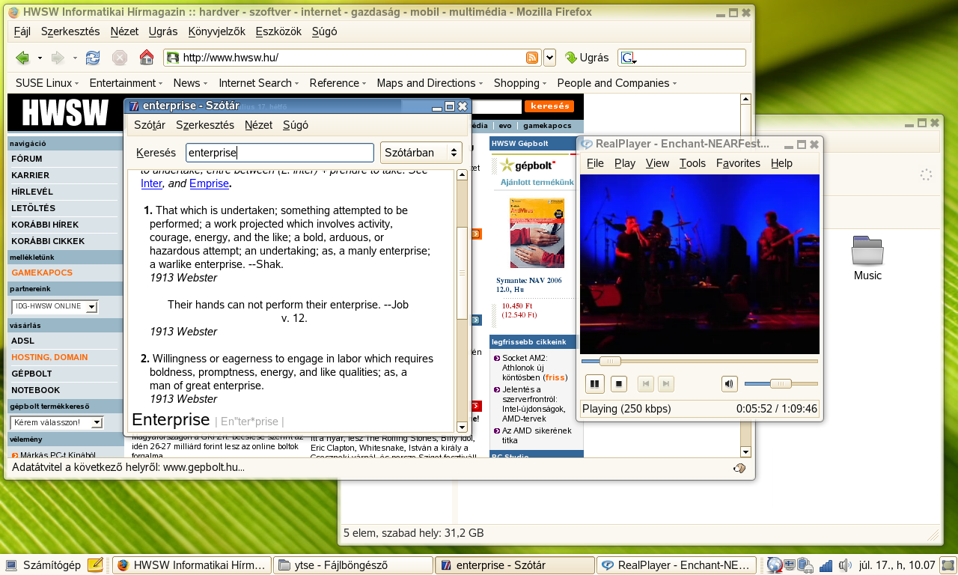This screenshot has height=575, width=958.
Task: Open the FÓRUM navigation link
Action: click(27, 159)
